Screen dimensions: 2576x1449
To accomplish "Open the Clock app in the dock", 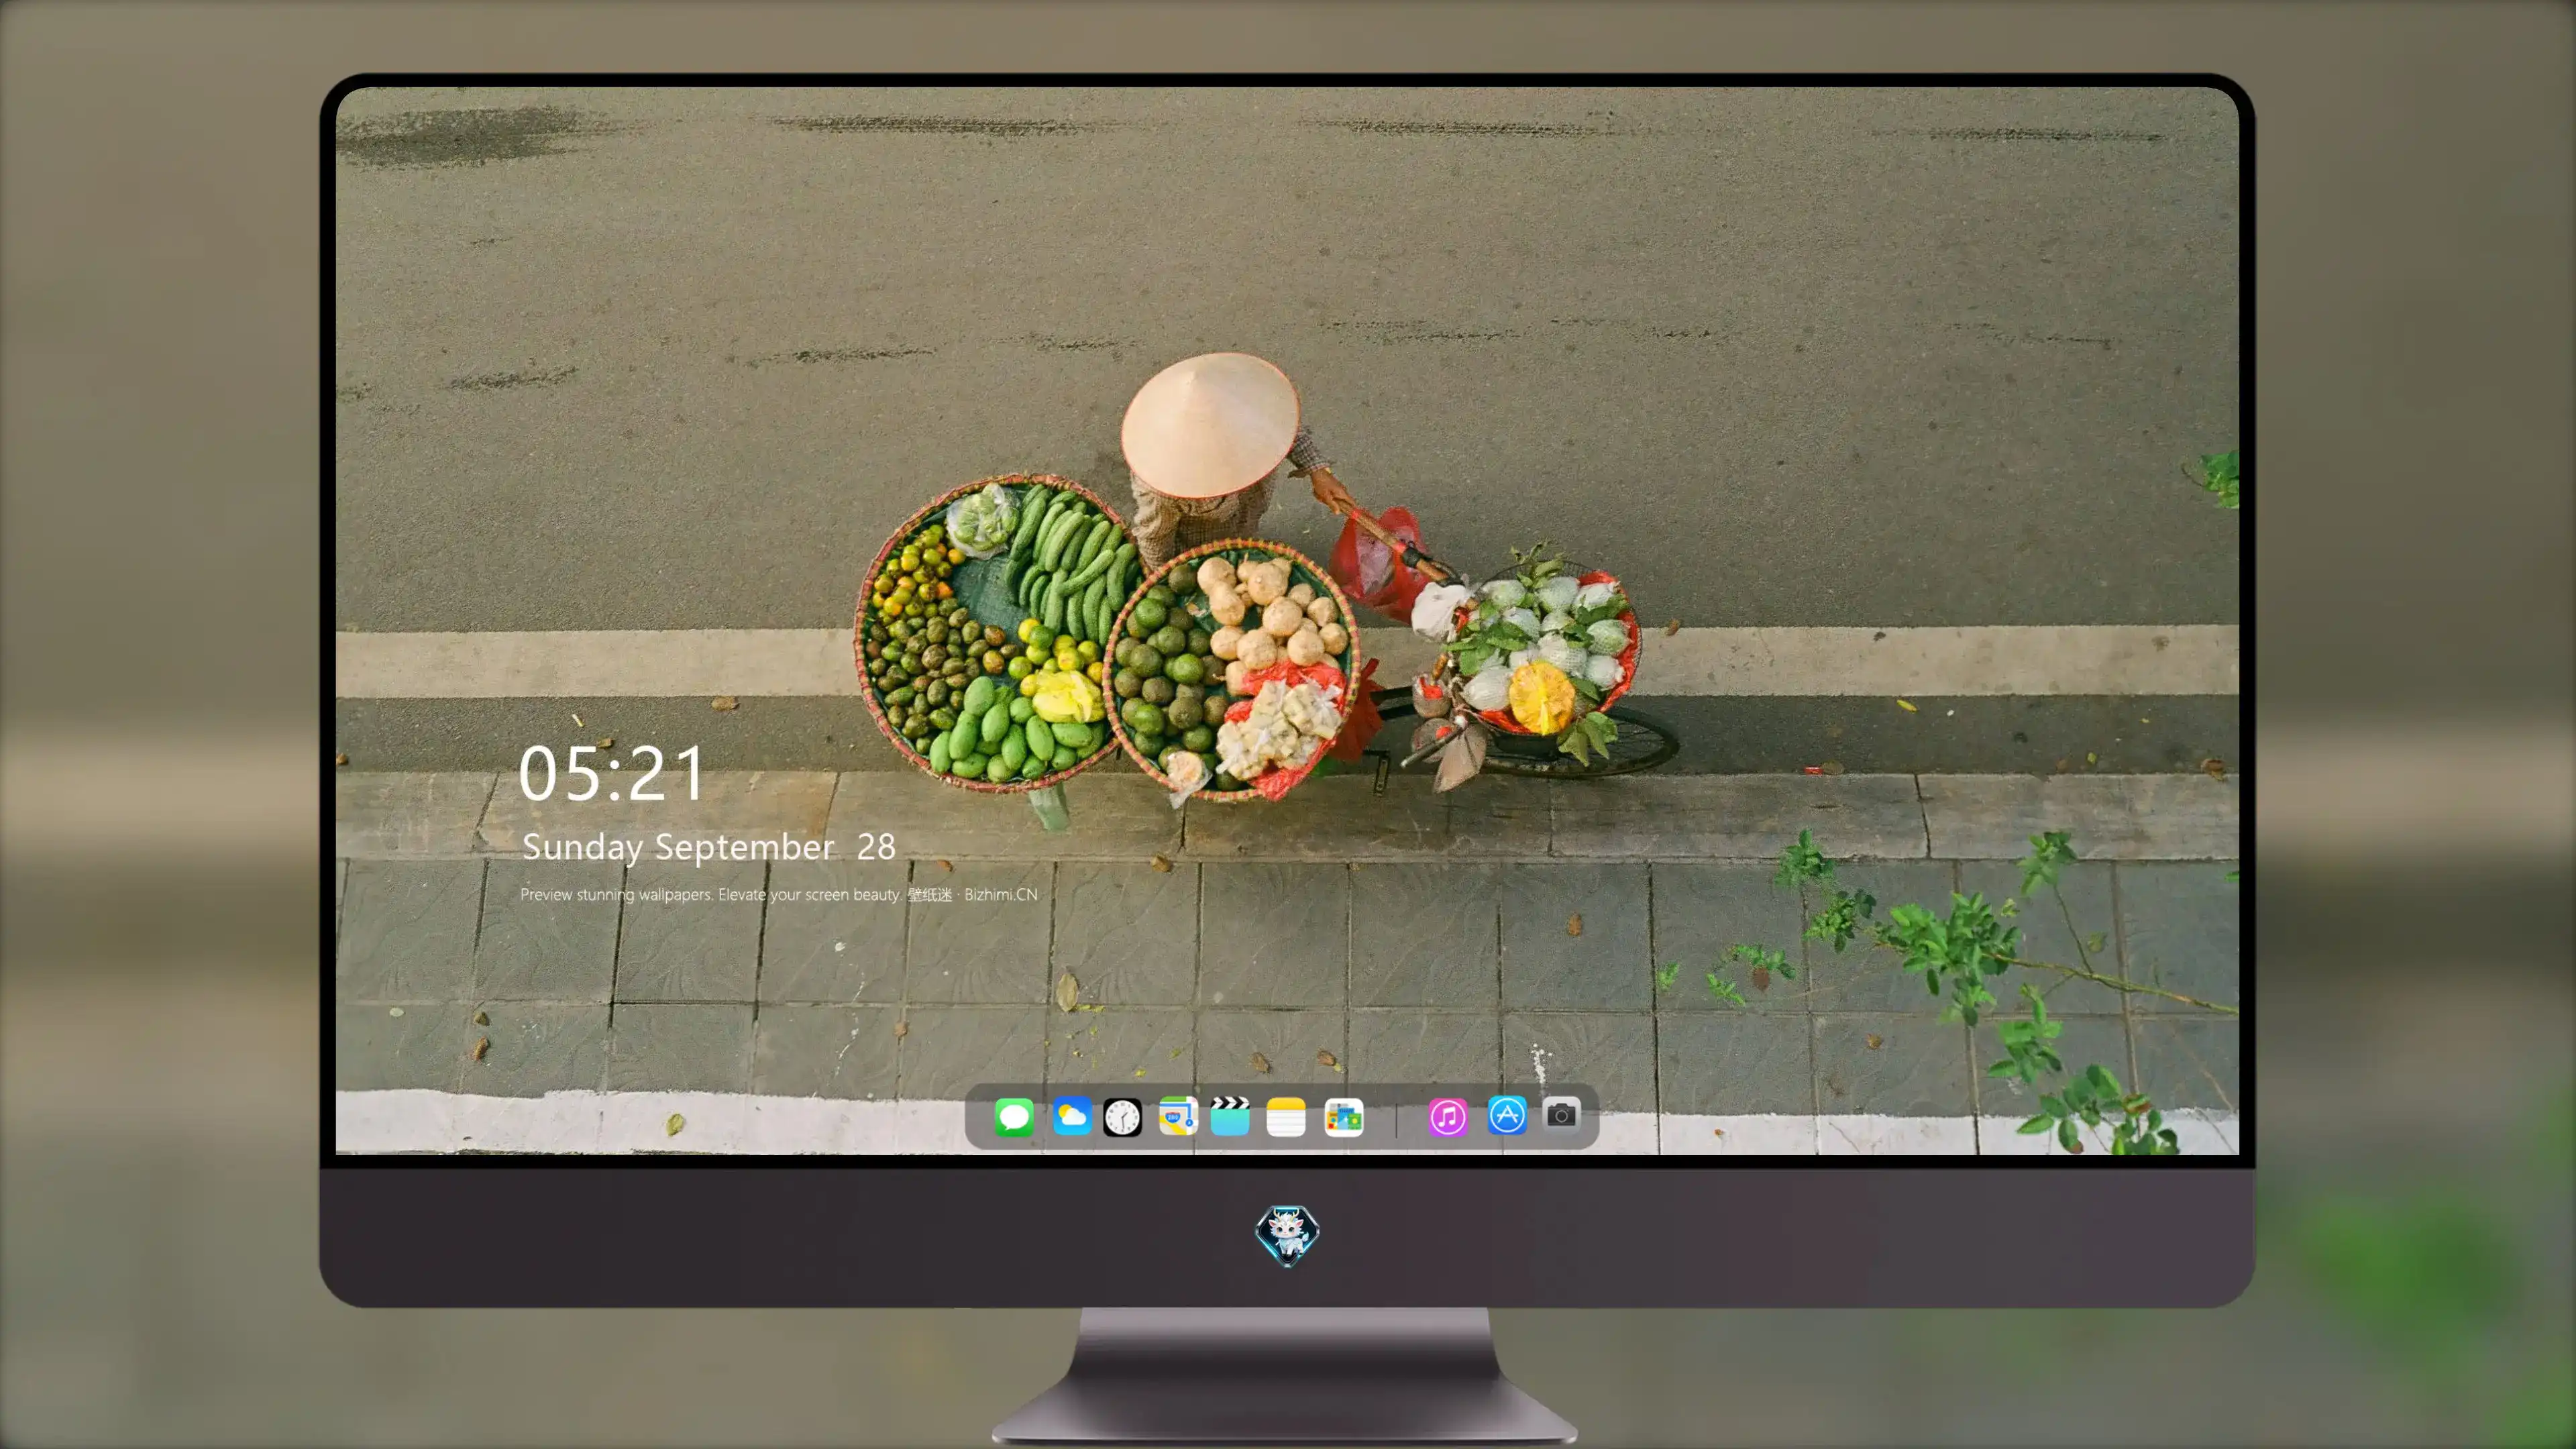I will click(1122, 1117).
